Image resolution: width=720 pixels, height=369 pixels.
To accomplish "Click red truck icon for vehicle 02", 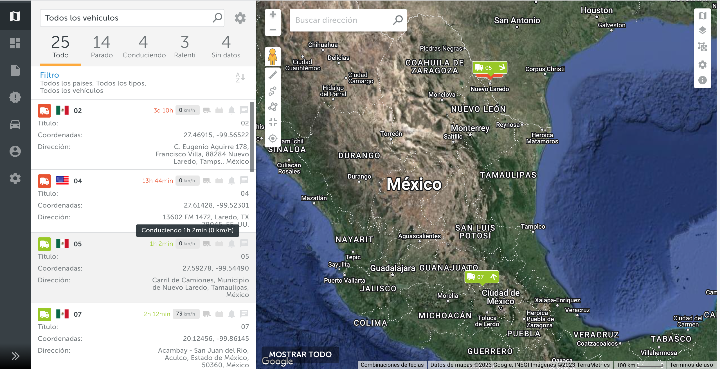I will pos(44,111).
